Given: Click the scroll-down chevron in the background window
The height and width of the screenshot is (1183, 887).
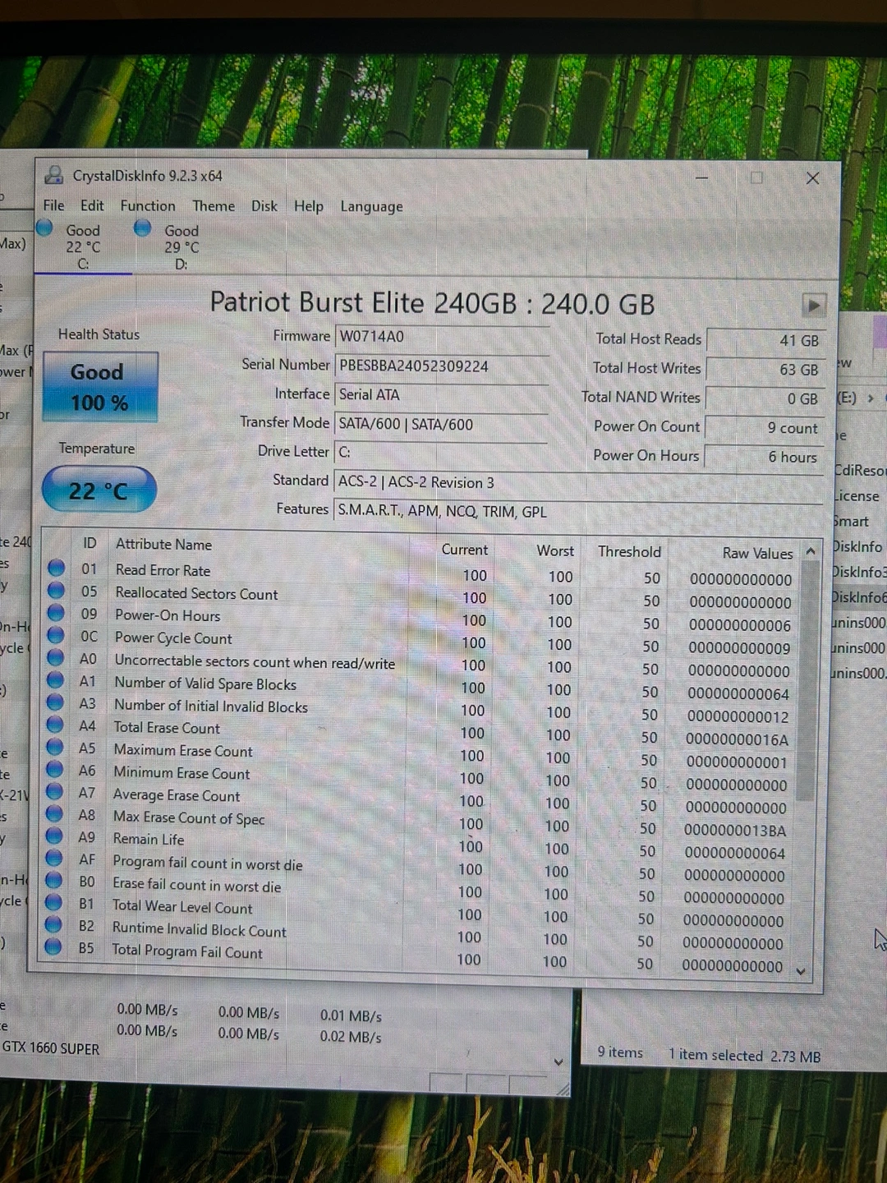Looking at the screenshot, I should [x=558, y=1061].
